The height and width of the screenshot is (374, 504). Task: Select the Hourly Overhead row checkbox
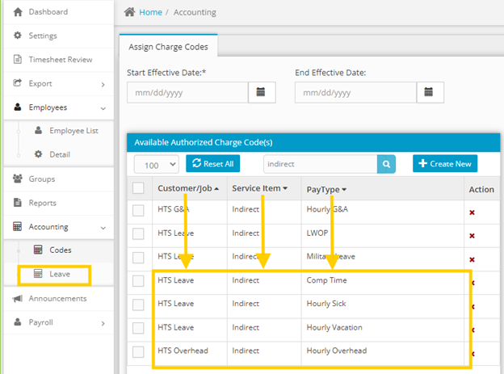point(138,351)
